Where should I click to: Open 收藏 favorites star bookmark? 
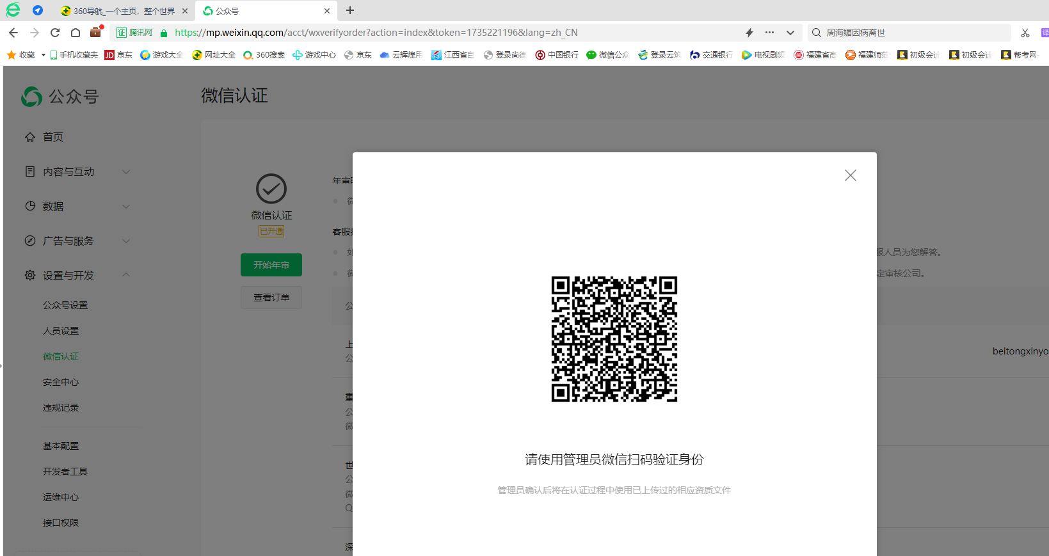pyautogui.click(x=21, y=55)
